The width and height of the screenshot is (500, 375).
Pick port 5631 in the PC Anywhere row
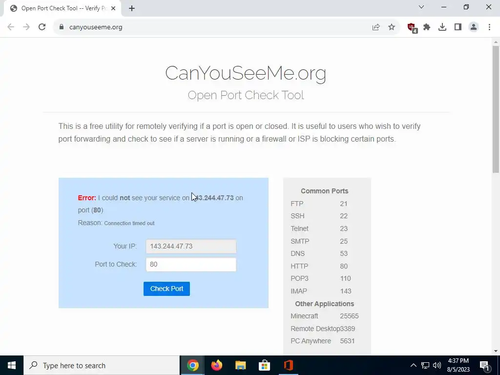347,341
